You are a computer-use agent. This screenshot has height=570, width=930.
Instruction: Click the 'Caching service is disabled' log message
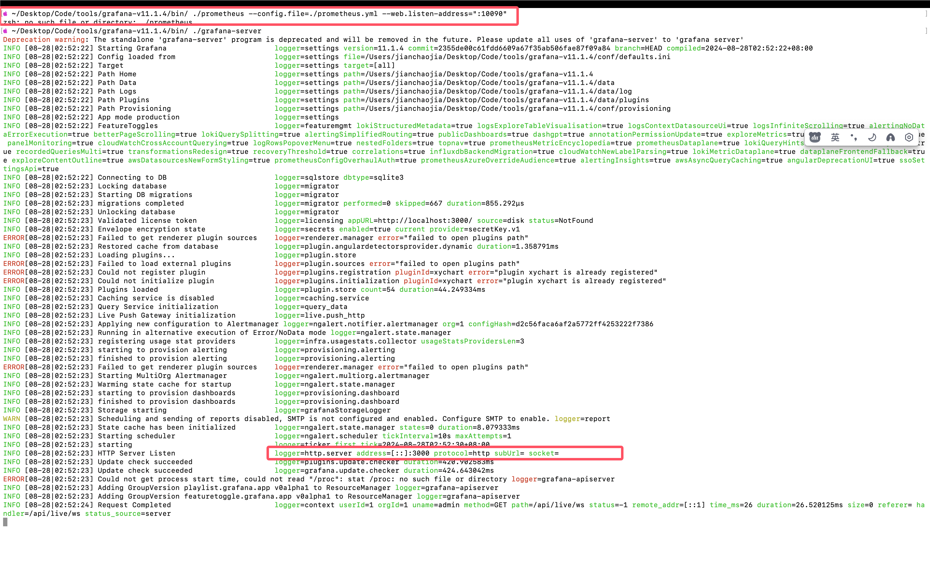tap(156, 299)
